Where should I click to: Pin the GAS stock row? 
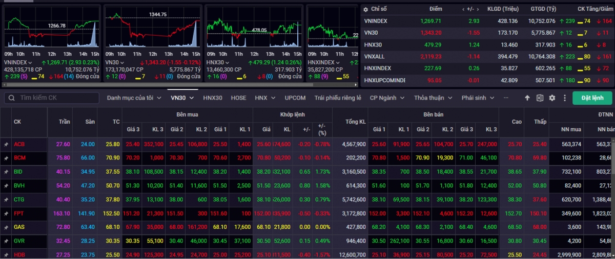[x=6, y=227]
